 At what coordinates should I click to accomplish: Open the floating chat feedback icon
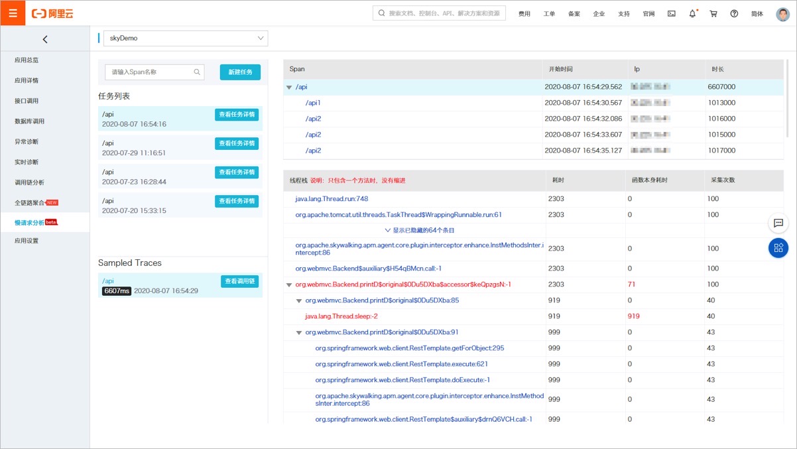click(778, 224)
